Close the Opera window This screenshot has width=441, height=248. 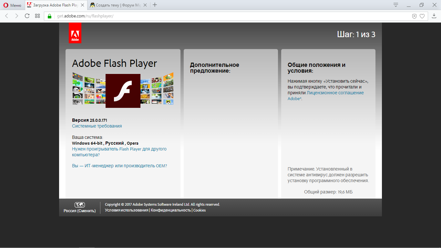(434, 5)
